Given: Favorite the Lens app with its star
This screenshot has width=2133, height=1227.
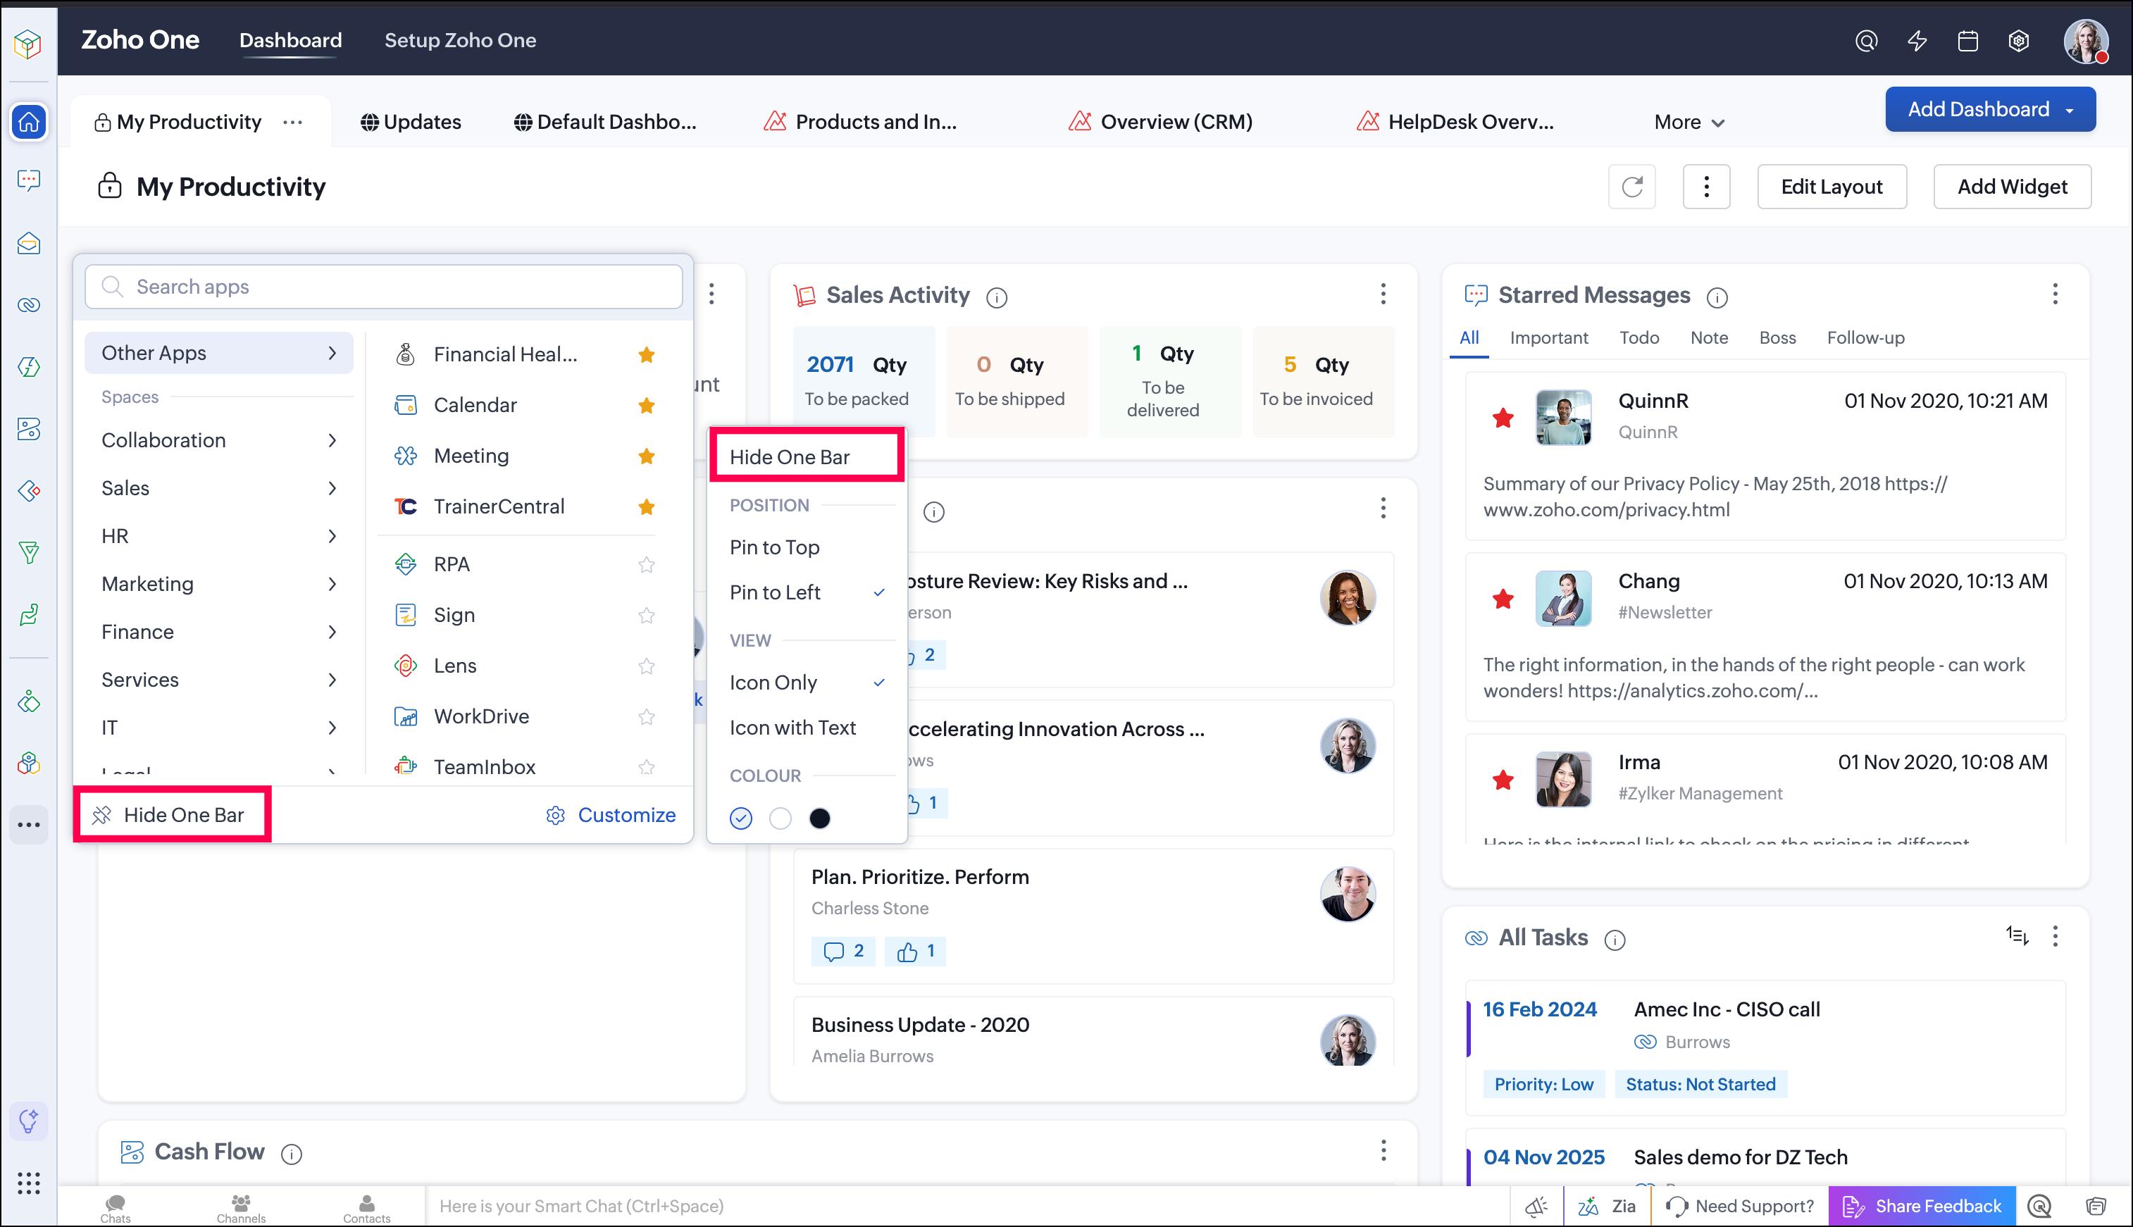Looking at the screenshot, I should pos(647,666).
